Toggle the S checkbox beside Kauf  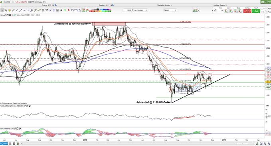[262, 9]
